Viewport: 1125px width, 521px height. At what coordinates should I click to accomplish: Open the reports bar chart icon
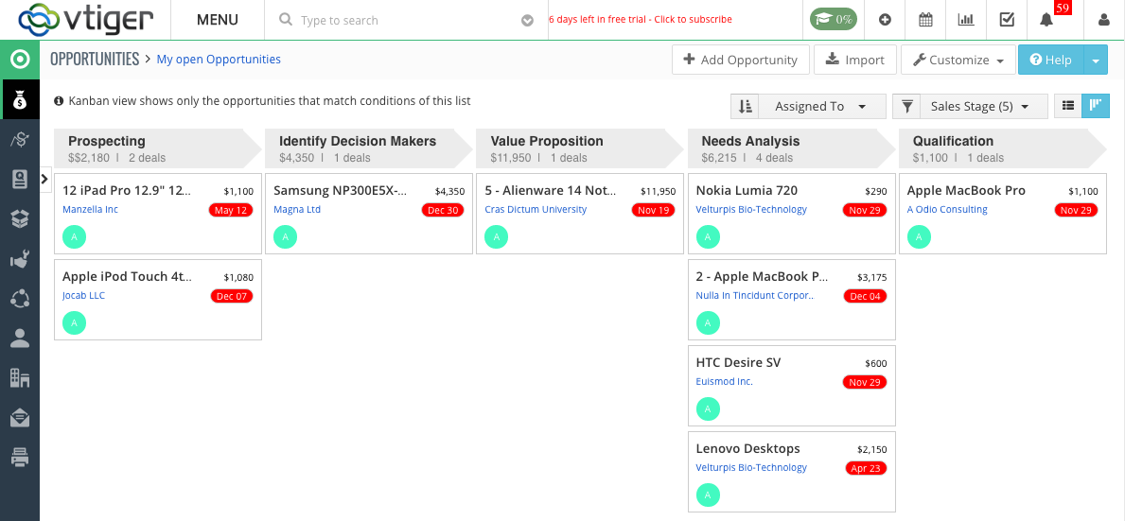point(966,20)
